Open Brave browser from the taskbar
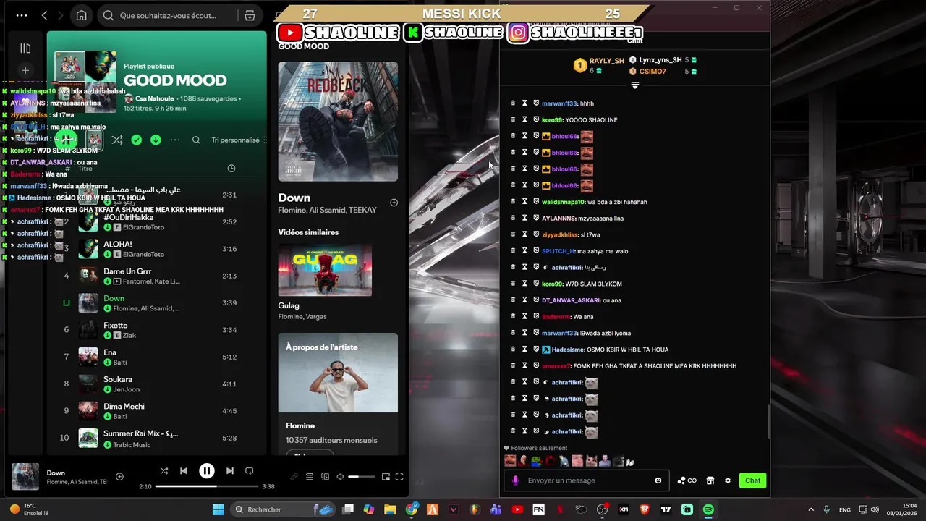This screenshot has width=926, height=521. click(x=645, y=509)
